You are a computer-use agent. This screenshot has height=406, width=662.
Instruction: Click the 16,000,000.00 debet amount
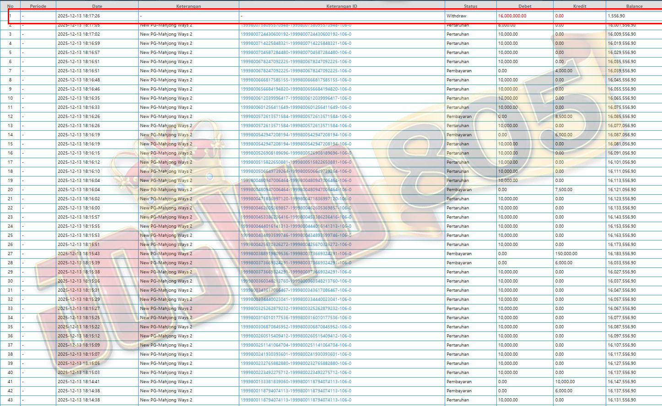pyautogui.click(x=512, y=16)
